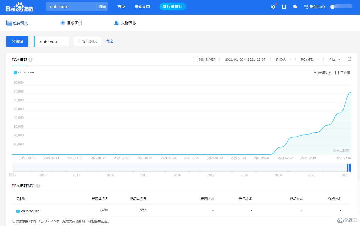The height and width of the screenshot is (226, 360).
Task: Open 行业排行 in top navigation
Action: (x=173, y=6)
